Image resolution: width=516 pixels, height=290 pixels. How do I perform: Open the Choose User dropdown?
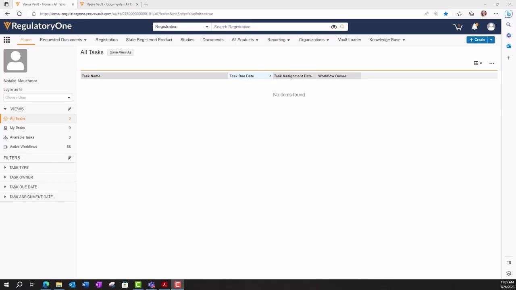pyautogui.click(x=38, y=97)
